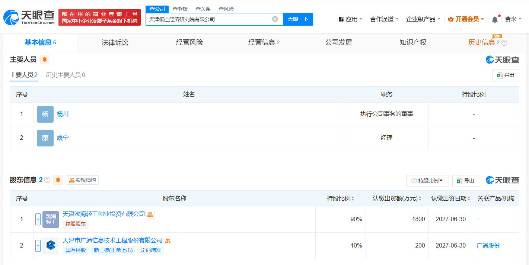Click the alert bell beside 主要人员
The width and height of the screenshot is (529, 265).
point(45,59)
